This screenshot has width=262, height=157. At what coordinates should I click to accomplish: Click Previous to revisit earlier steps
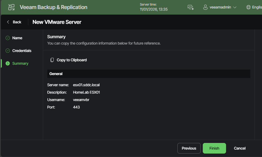click(189, 148)
